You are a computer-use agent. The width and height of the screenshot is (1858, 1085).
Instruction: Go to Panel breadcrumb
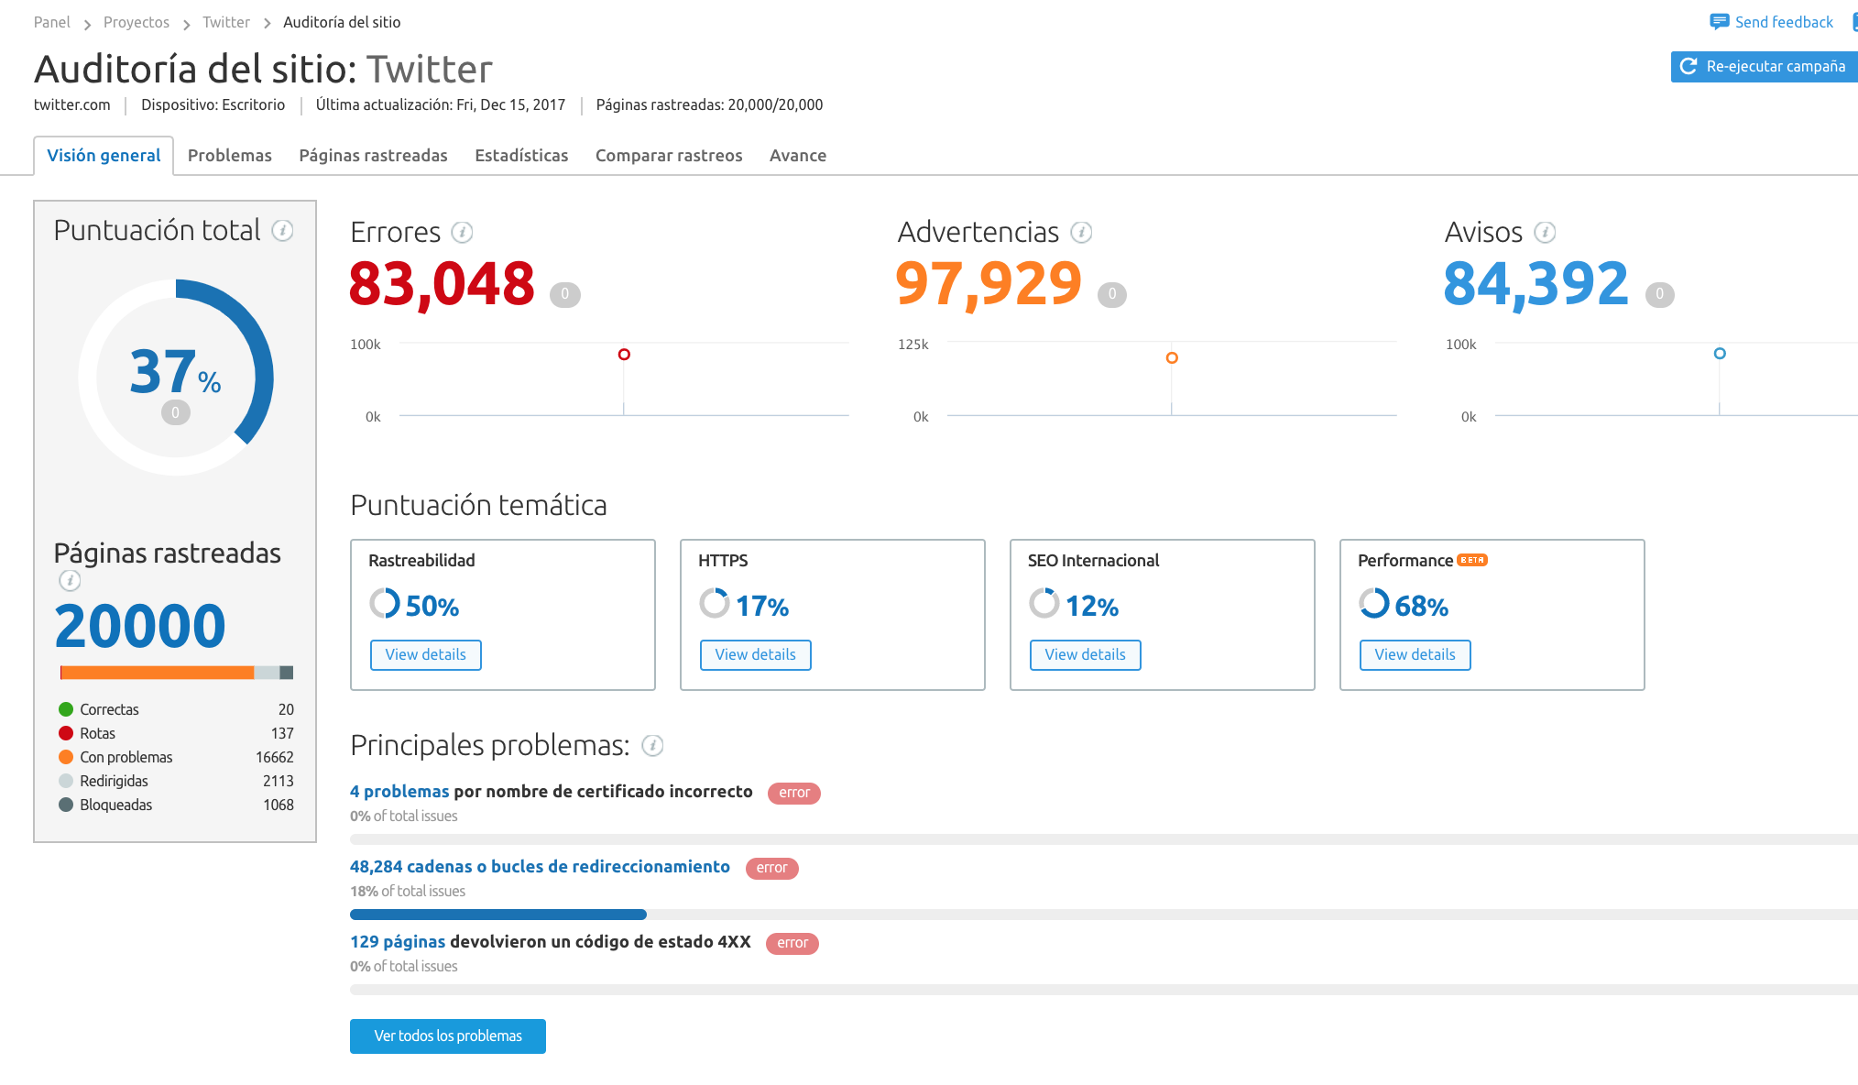52,22
